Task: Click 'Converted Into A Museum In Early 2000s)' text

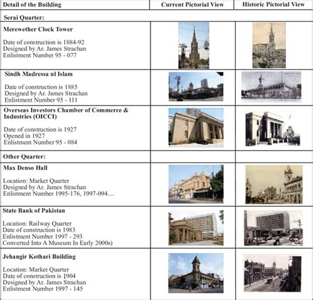Action: pos(57,243)
